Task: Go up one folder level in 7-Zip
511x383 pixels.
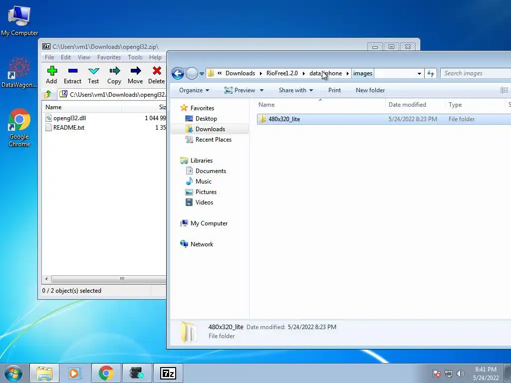Action: [48, 94]
